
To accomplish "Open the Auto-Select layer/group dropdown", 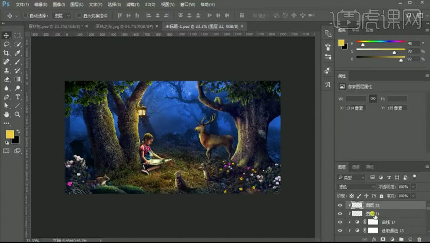I will click(x=62, y=16).
